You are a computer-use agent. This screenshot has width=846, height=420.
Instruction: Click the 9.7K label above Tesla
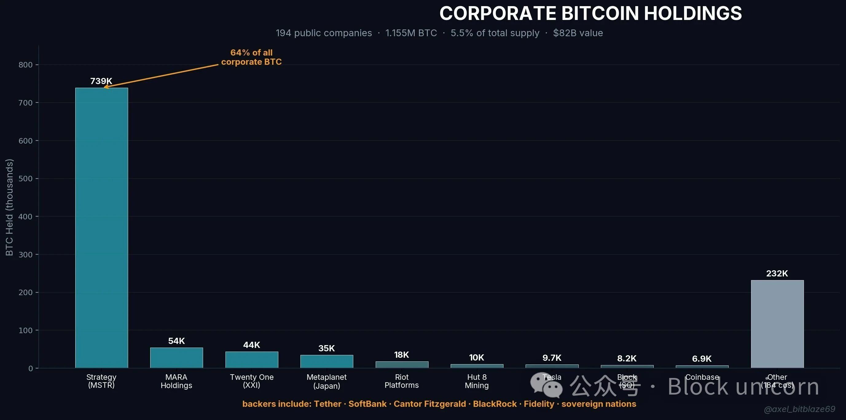(552, 358)
